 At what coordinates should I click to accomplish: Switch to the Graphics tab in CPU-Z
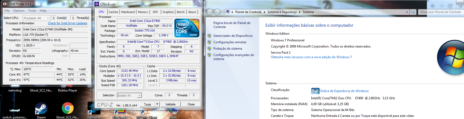(168, 12)
